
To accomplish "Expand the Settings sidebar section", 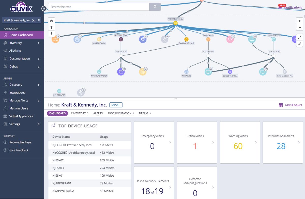I will tap(15, 124).
